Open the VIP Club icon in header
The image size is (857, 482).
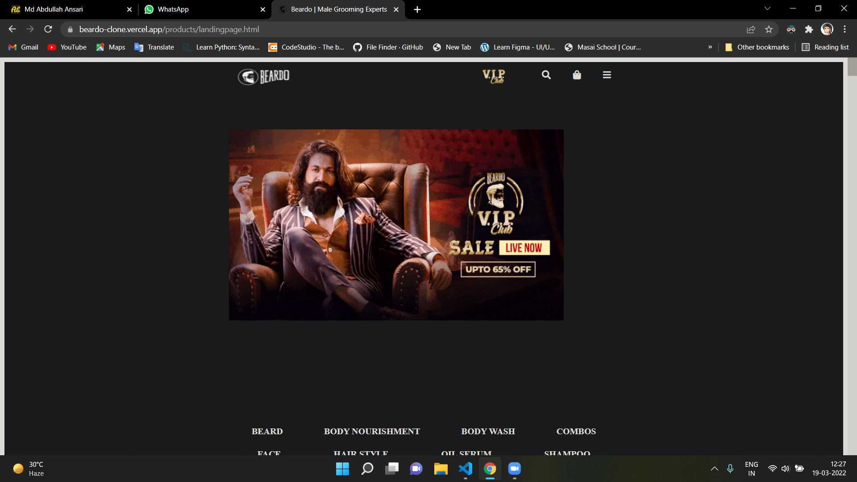tap(494, 76)
